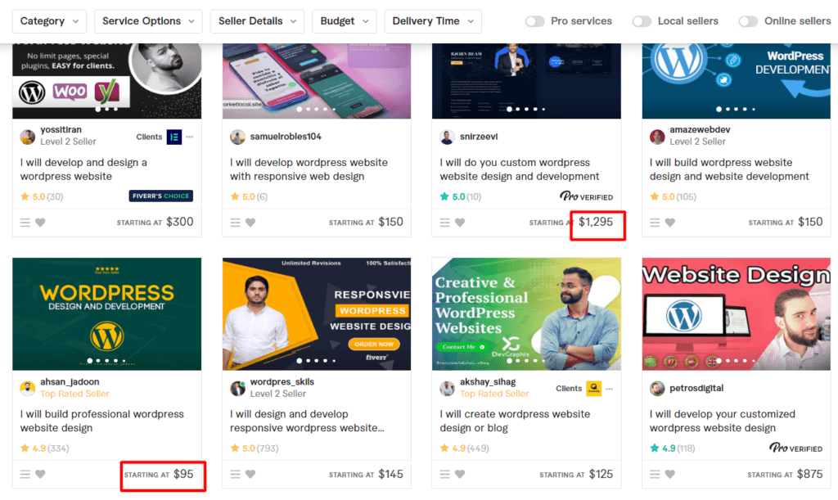The height and width of the screenshot is (500, 838).
Task: Open snirzeevi's profile avatar
Action: click(x=448, y=137)
